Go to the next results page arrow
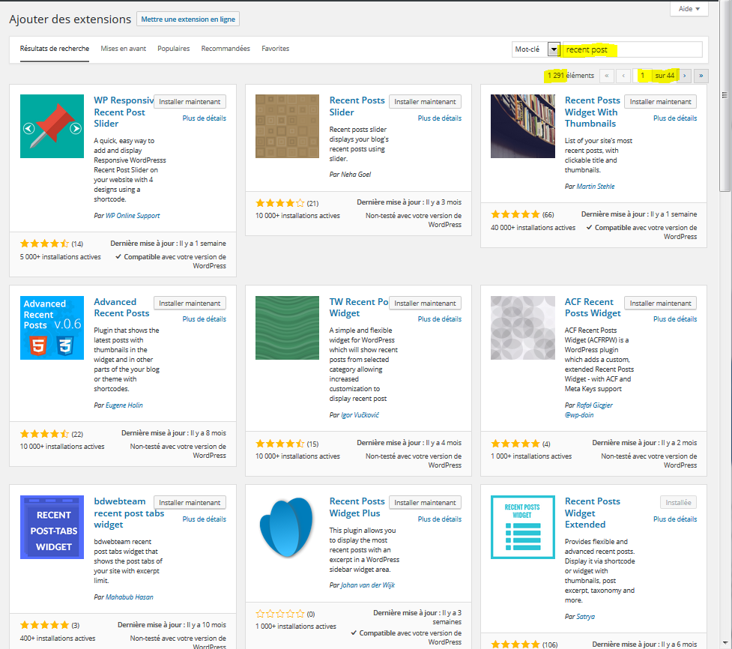Viewport: 732px width, 649px height. click(x=685, y=76)
